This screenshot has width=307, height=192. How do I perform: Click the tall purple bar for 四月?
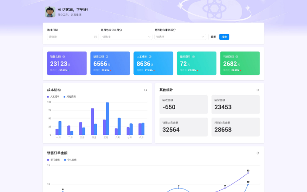click(x=93, y=122)
